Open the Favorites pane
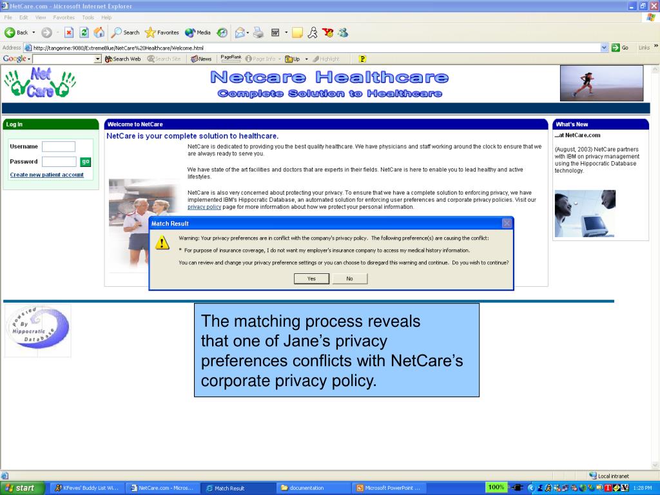 pyautogui.click(x=162, y=32)
